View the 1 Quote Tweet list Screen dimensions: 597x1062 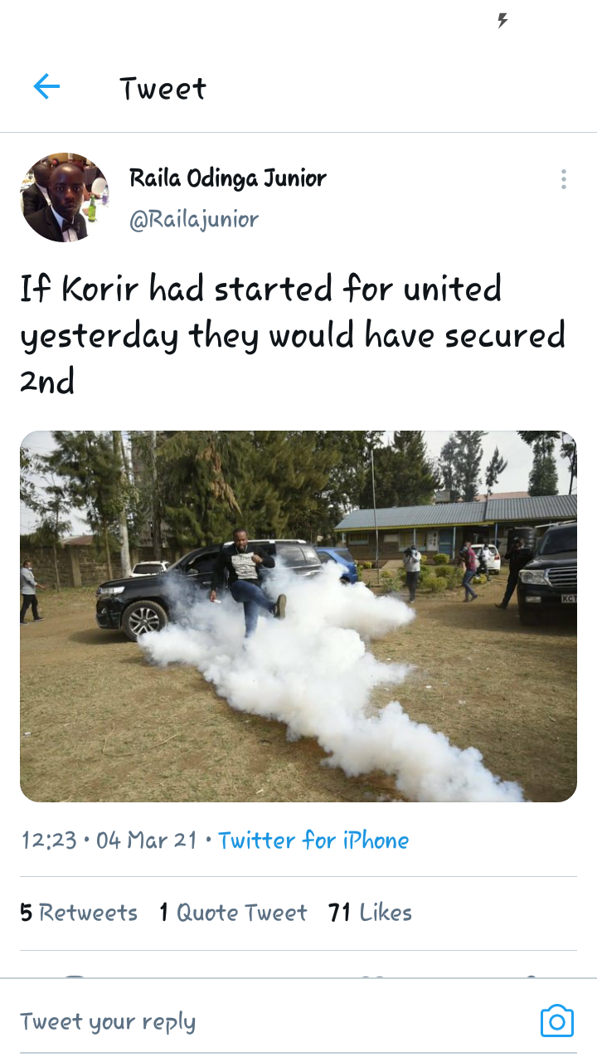click(233, 913)
